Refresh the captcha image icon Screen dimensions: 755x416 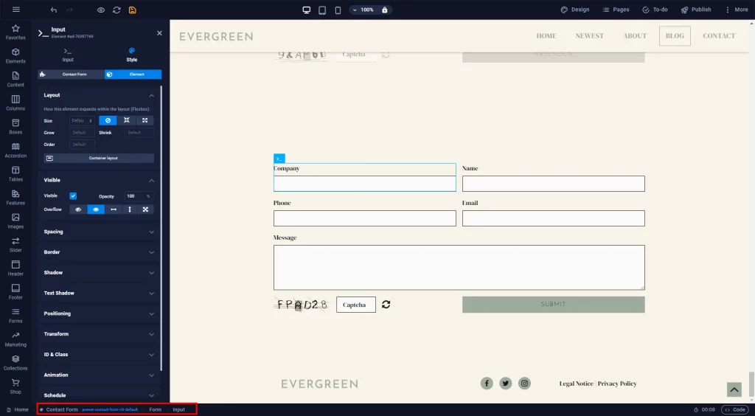[x=386, y=305]
